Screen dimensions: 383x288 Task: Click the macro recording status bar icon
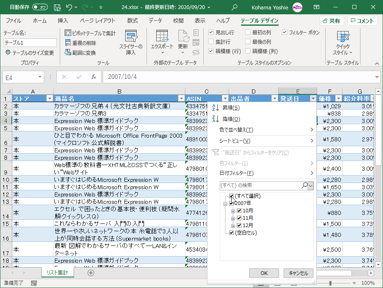[x=34, y=283]
